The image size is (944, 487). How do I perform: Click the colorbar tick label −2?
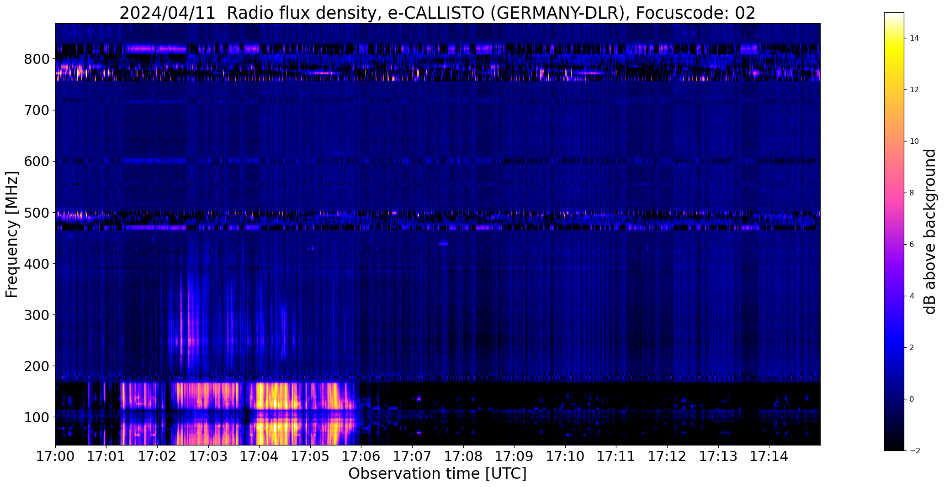(914, 451)
